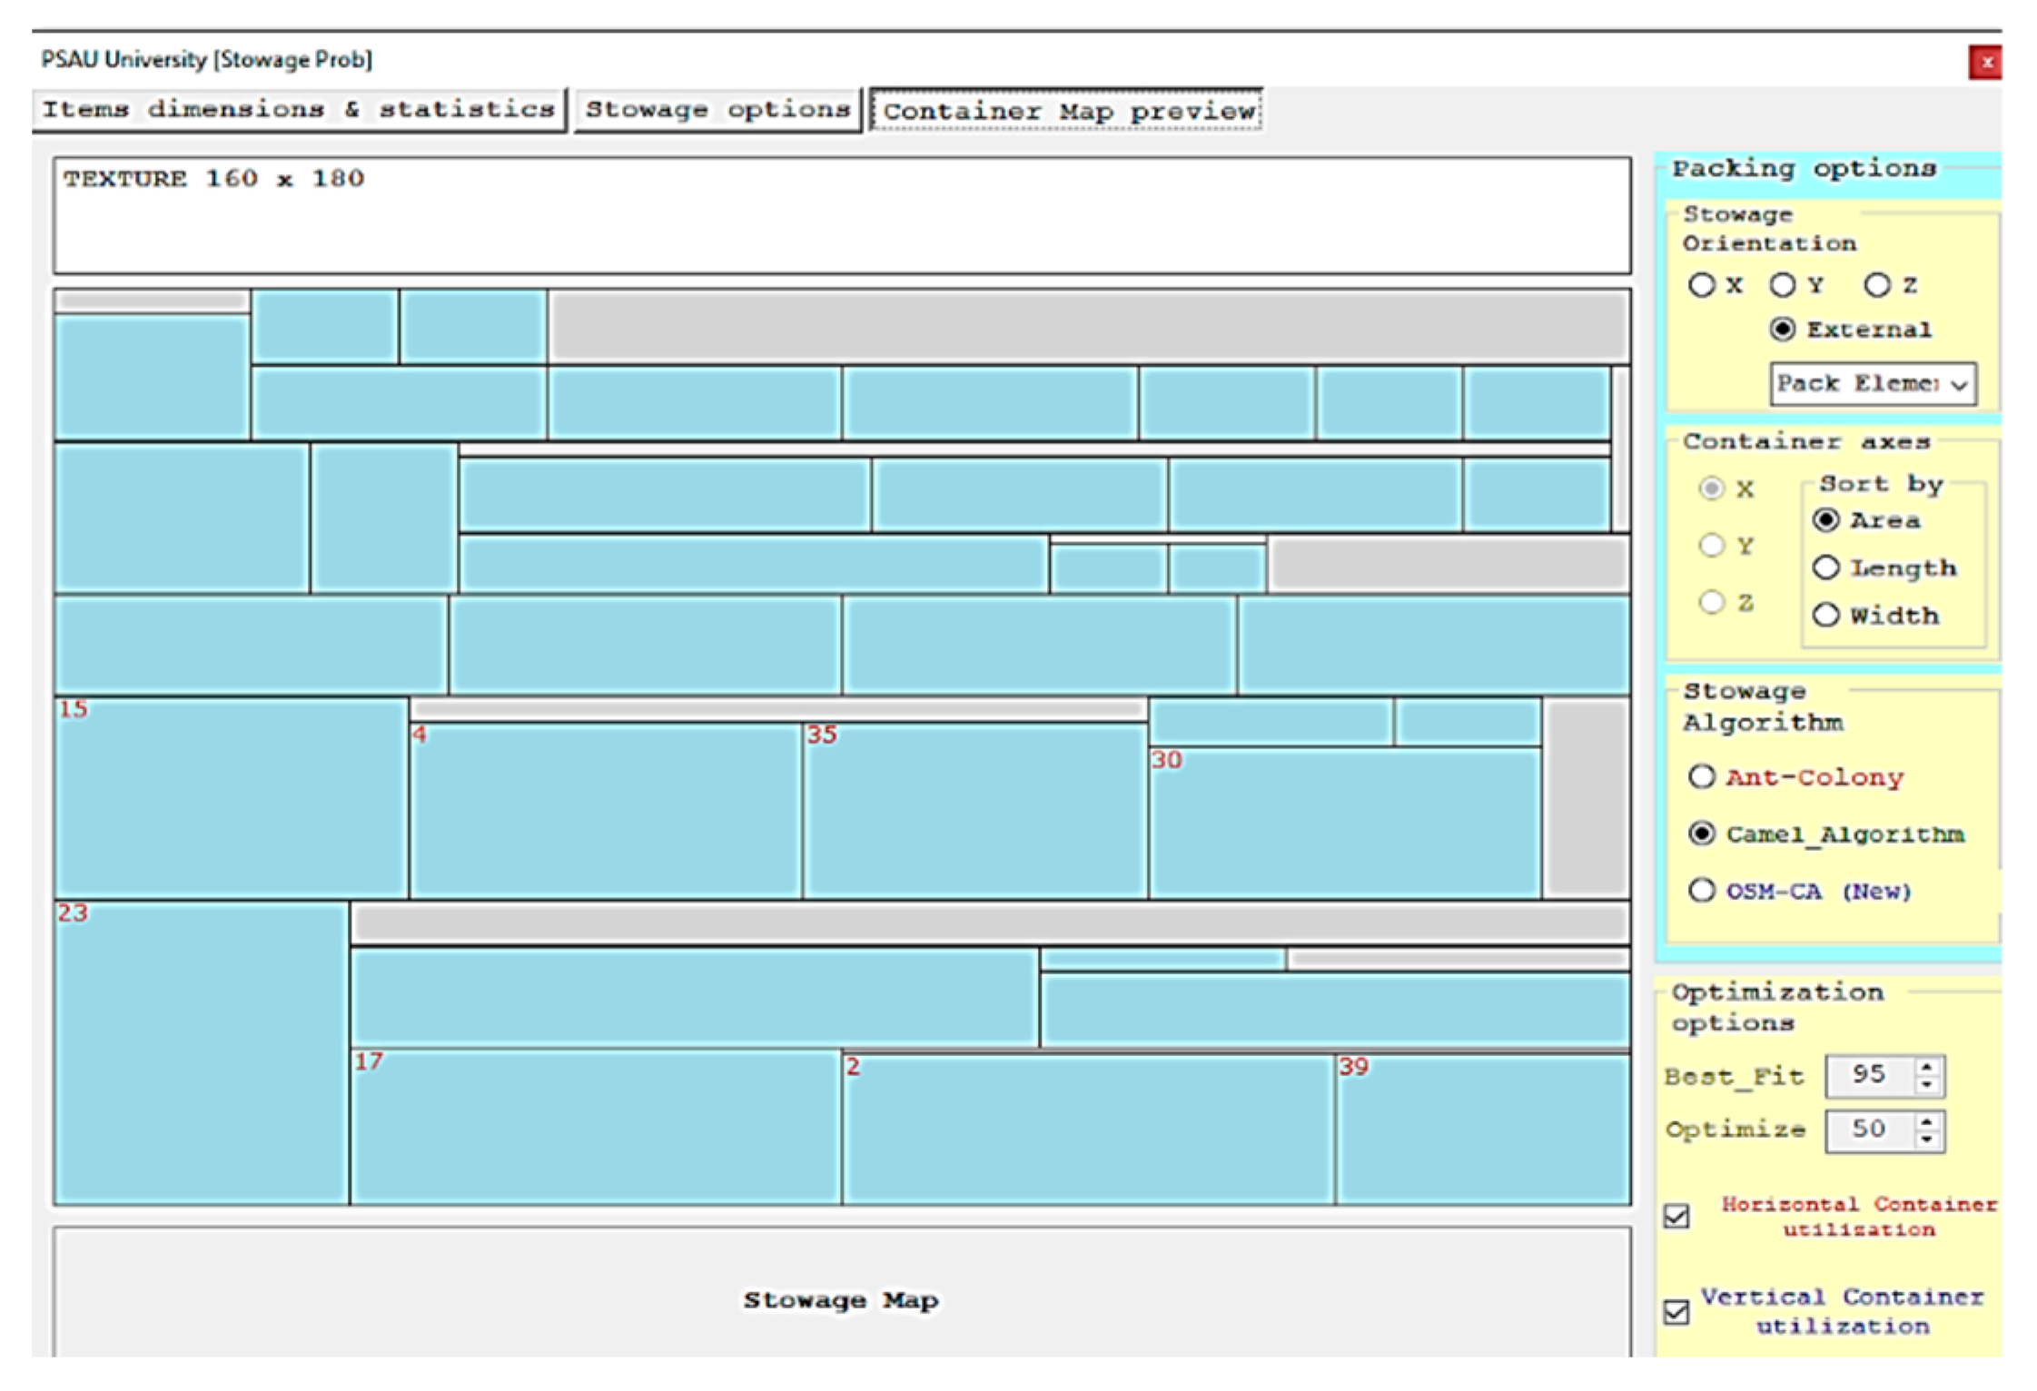The image size is (2037, 1391).
Task: Sort by Length option
Action: click(1825, 568)
